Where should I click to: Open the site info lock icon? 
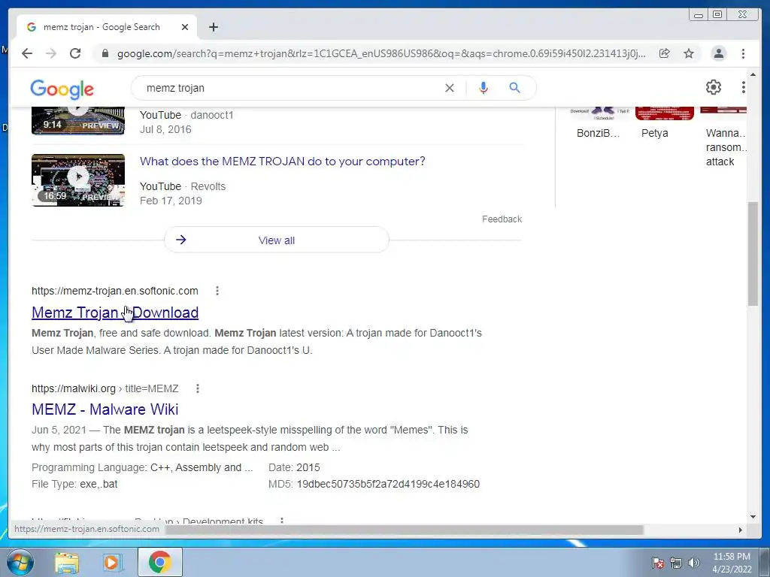pyautogui.click(x=105, y=53)
